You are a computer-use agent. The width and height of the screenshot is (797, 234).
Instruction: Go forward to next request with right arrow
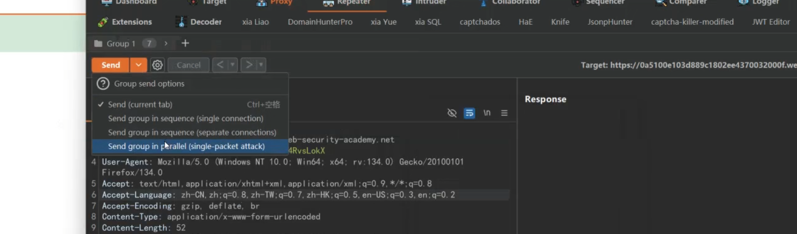[x=249, y=65]
